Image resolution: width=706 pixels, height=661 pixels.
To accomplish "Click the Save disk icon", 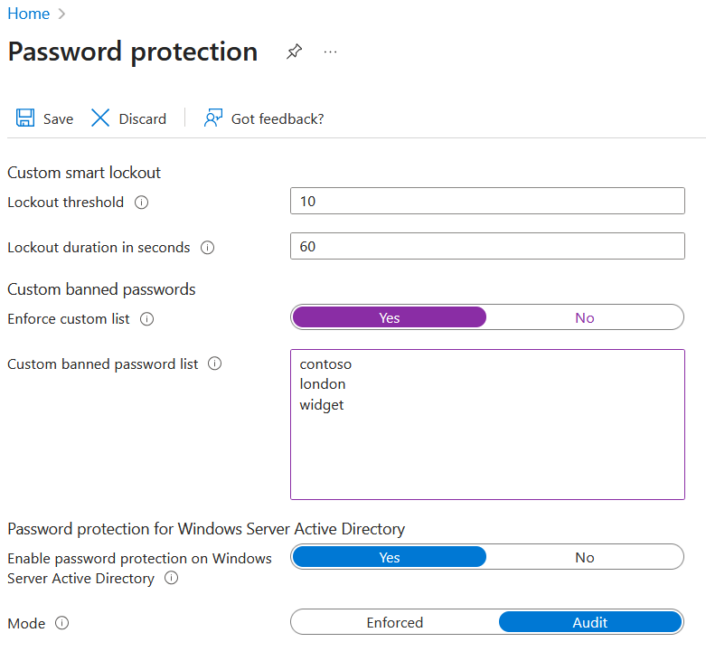I will point(25,118).
